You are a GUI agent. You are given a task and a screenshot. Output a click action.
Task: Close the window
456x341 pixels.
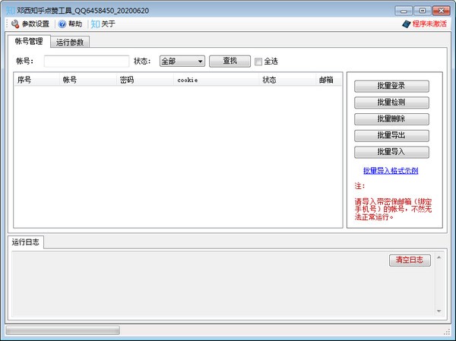coord(441,11)
